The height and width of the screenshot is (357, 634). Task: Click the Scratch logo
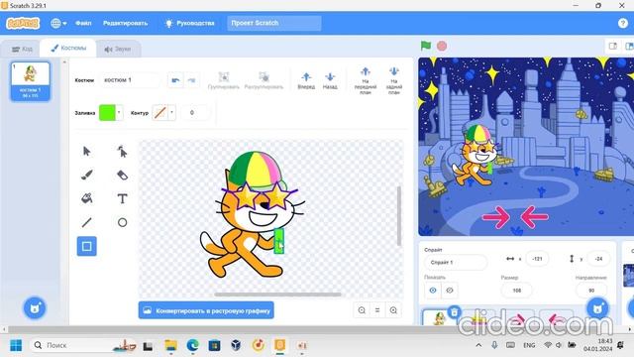point(23,23)
